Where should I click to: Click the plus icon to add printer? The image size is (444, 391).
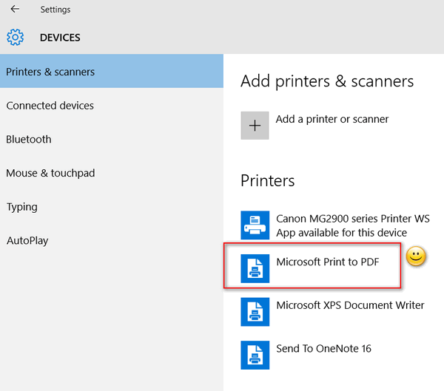[x=255, y=126]
